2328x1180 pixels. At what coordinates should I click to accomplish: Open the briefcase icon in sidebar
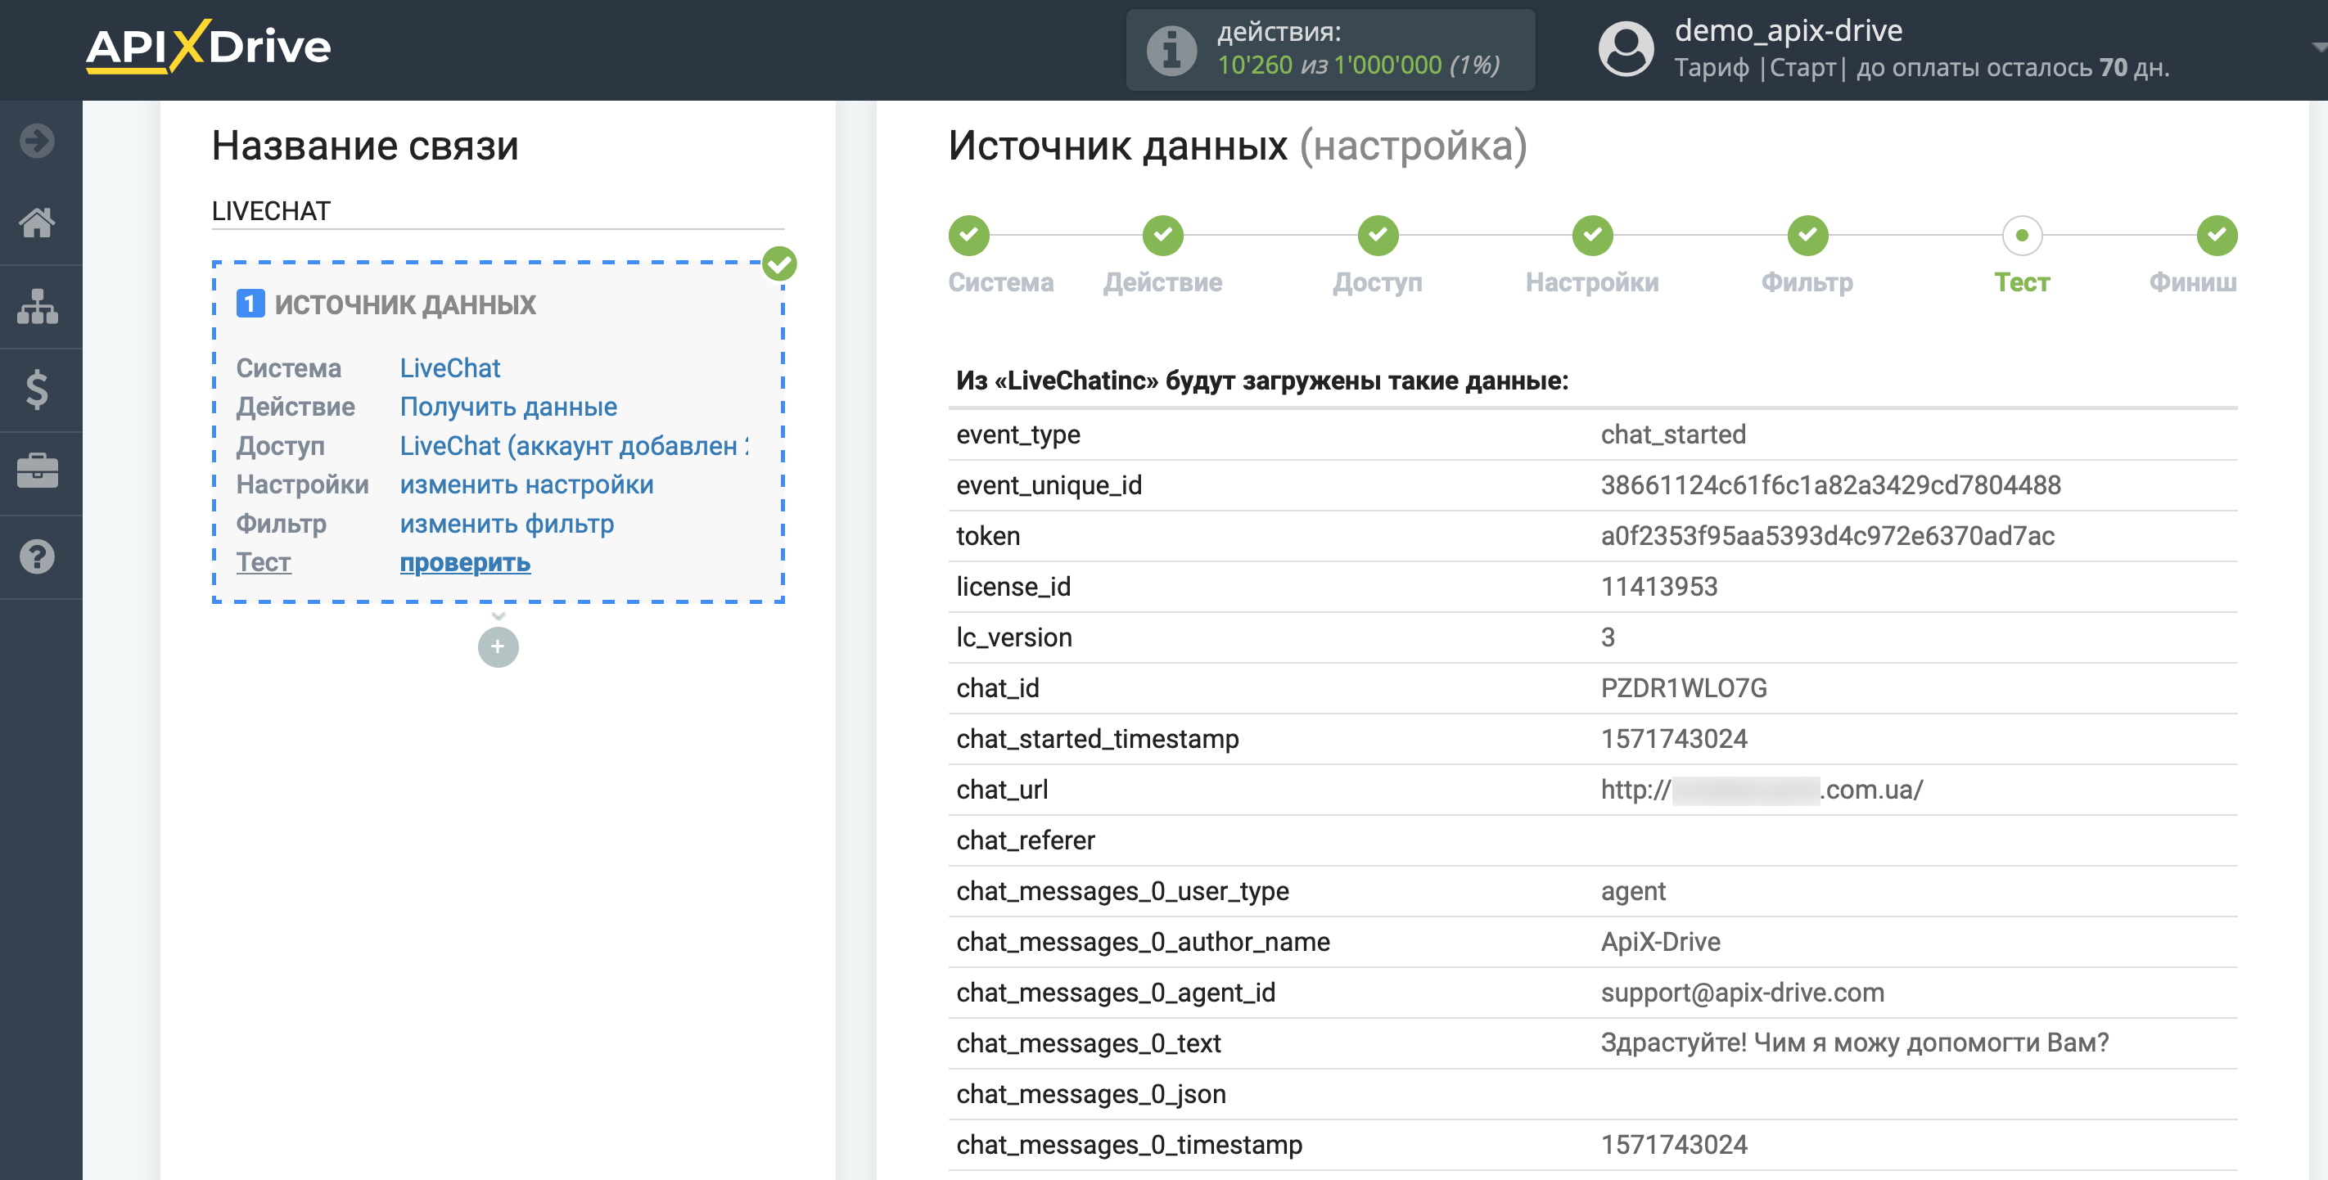tap(37, 471)
